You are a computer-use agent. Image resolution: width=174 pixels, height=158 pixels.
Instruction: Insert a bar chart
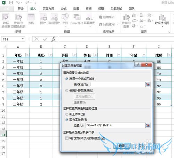pyautogui.click(x=142, y=15)
